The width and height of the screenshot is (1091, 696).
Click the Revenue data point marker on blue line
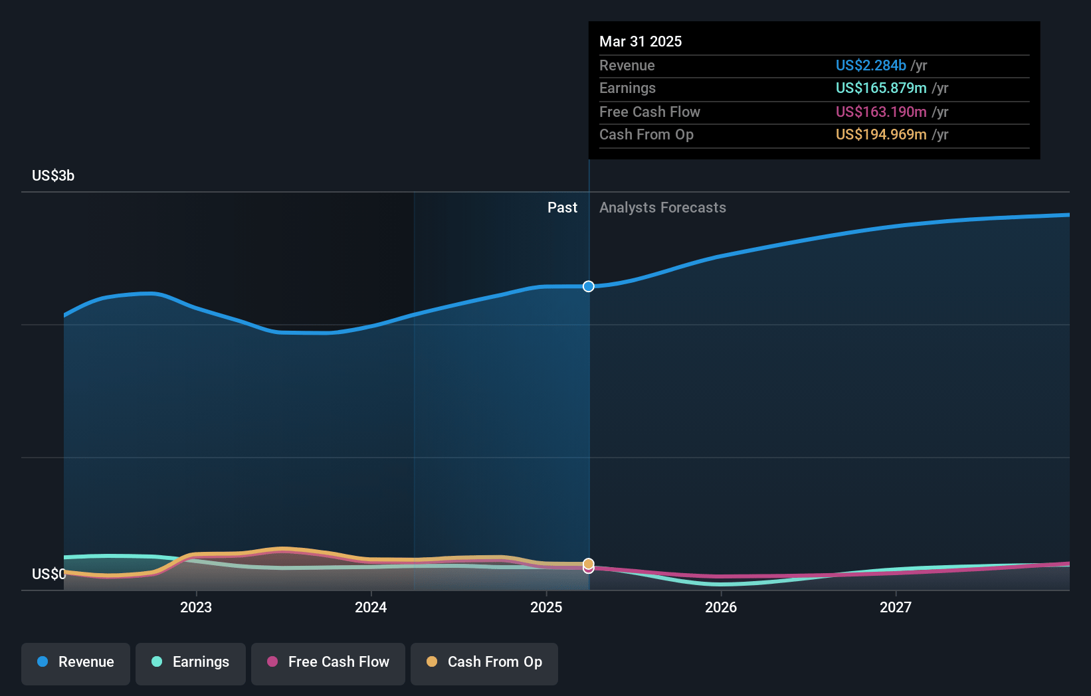[589, 286]
